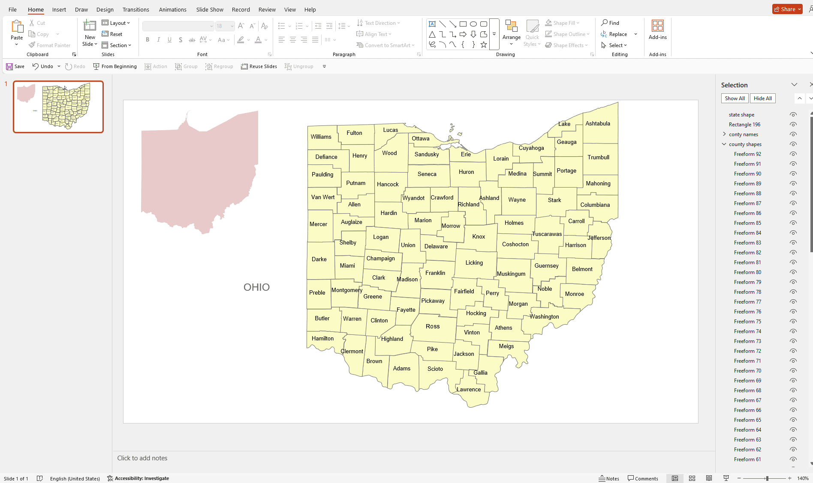Open the File menu
This screenshot has height=483, width=813.
tap(12, 9)
